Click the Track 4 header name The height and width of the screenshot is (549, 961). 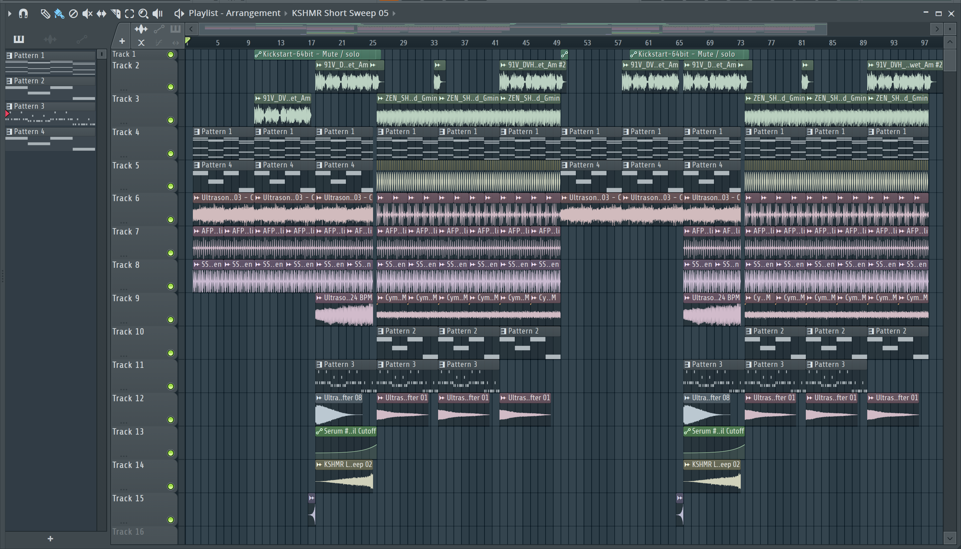click(x=125, y=132)
